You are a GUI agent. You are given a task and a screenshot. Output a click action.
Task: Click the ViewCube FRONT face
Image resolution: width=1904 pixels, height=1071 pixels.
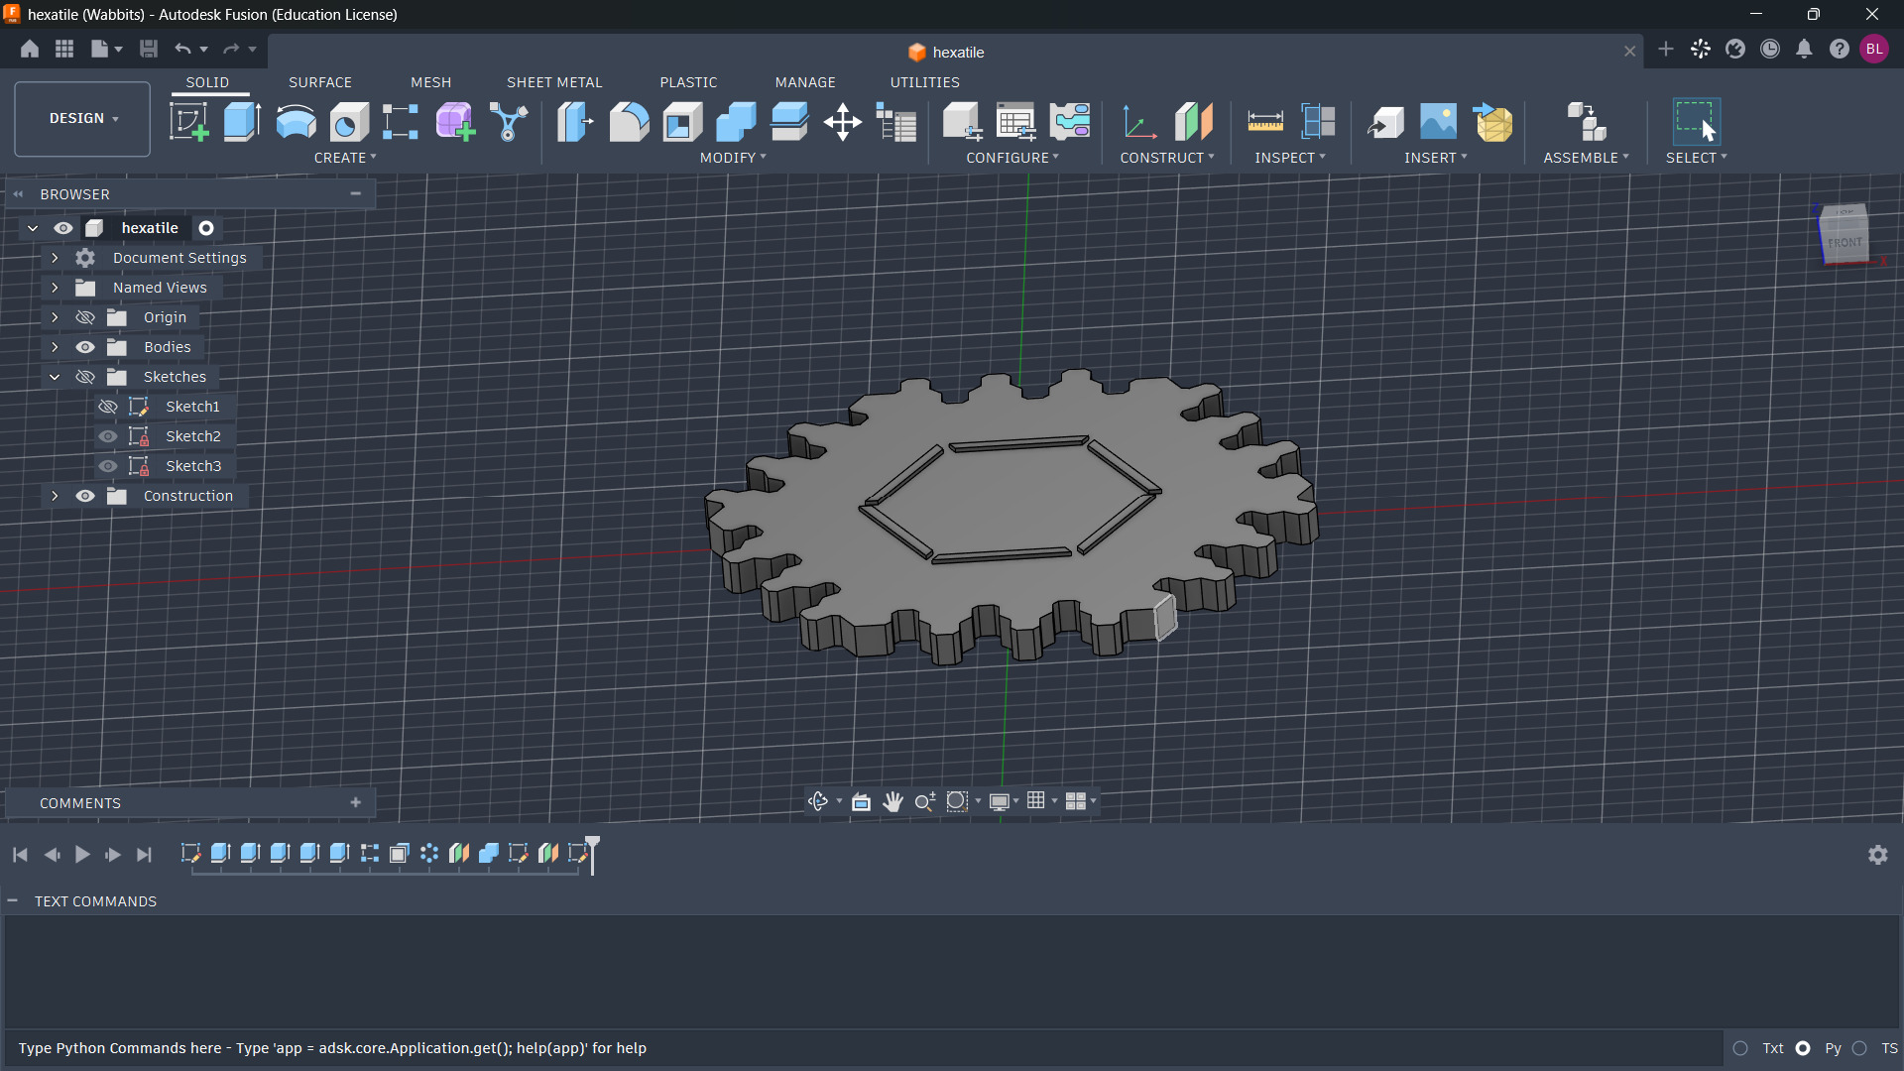[x=1845, y=241]
